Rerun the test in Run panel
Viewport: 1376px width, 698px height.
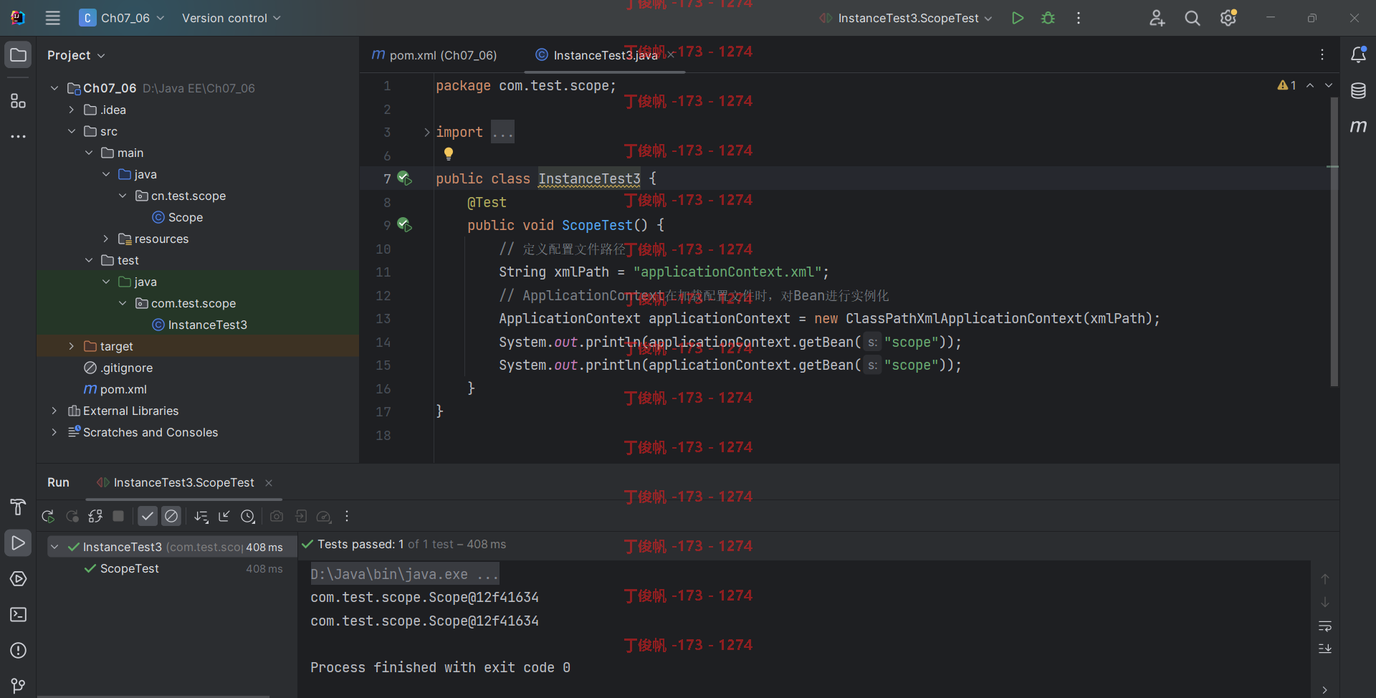point(48,516)
